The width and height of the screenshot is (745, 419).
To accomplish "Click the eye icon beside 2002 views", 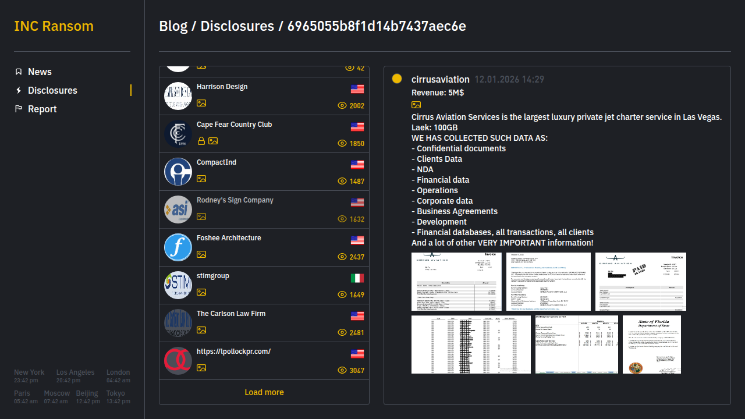I will 342,106.
